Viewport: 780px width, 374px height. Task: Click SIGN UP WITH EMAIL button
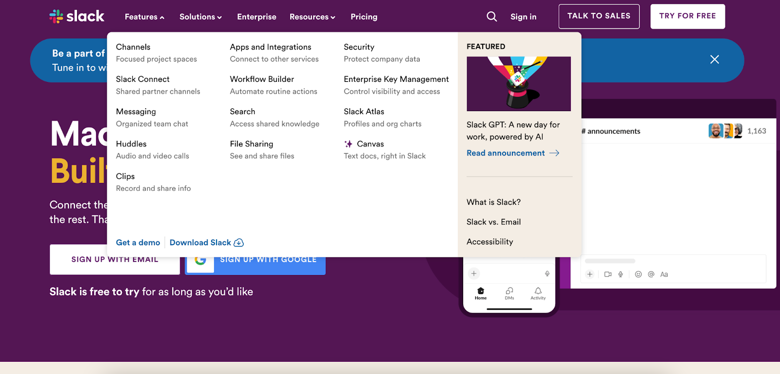(x=115, y=259)
